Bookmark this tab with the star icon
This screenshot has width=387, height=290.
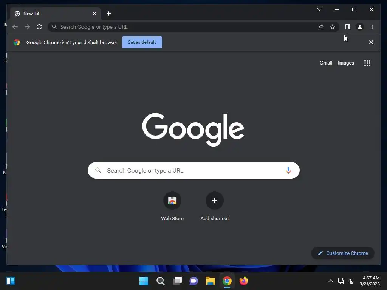point(333,27)
